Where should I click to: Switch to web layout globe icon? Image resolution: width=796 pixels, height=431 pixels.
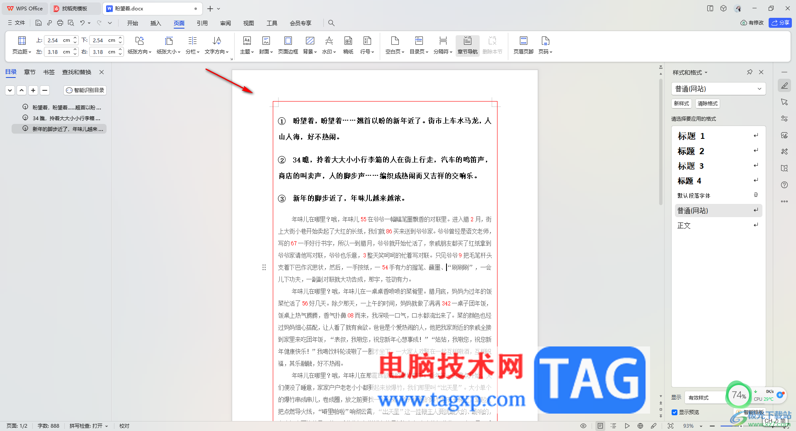pos(640,426)
